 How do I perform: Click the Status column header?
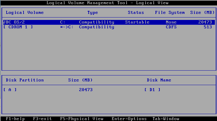click(136, 13)
